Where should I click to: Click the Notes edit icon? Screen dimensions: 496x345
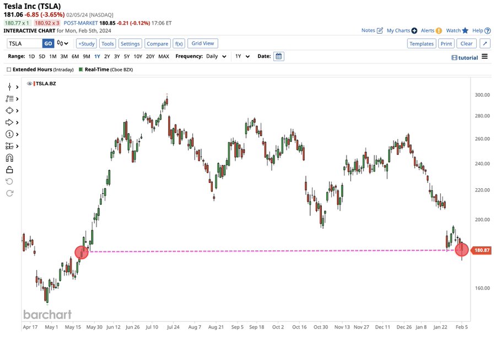[380, 31]
